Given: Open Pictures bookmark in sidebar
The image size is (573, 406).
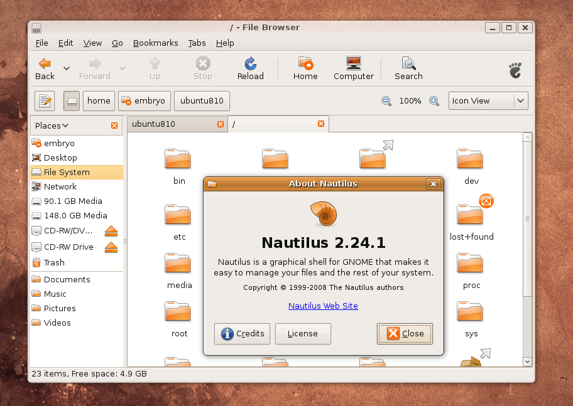Looking at the screenshot, I should (x=77, y=308).
